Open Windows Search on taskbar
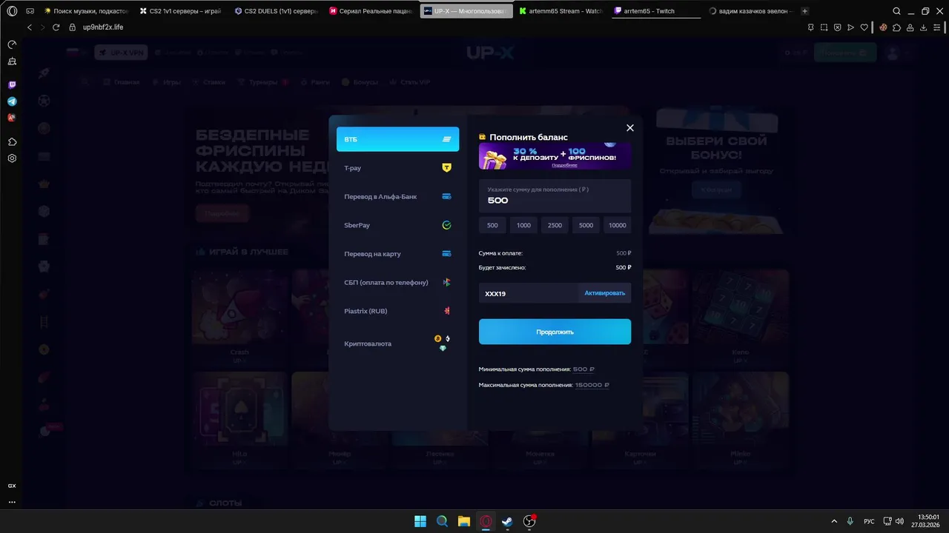The width and height of the screenshot is (949, 533). click(x=442, y=521)
